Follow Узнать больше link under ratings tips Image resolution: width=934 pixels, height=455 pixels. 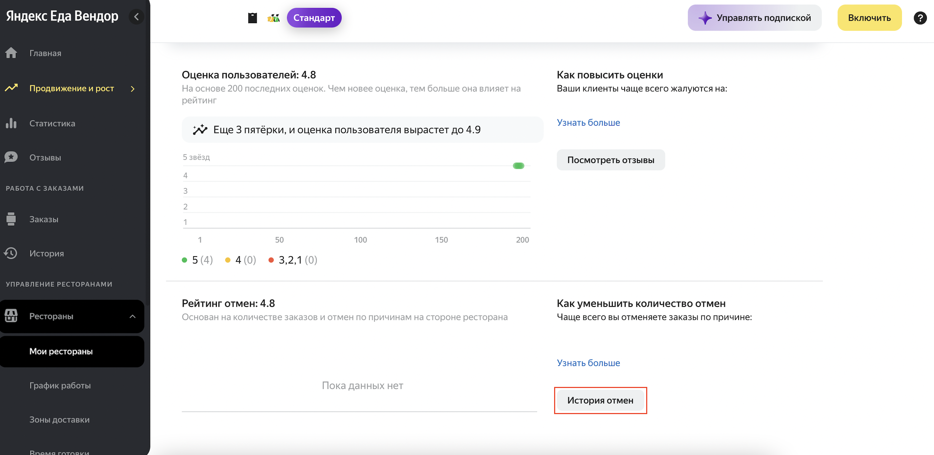tap(588, 122)
